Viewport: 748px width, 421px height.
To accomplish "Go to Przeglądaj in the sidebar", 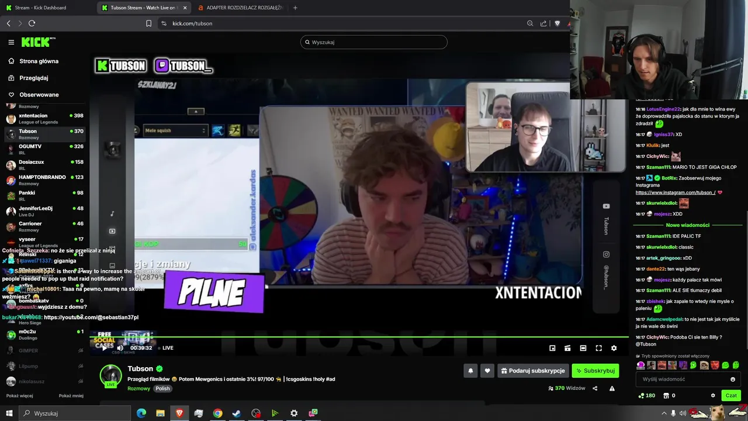I will coord(33,78).
